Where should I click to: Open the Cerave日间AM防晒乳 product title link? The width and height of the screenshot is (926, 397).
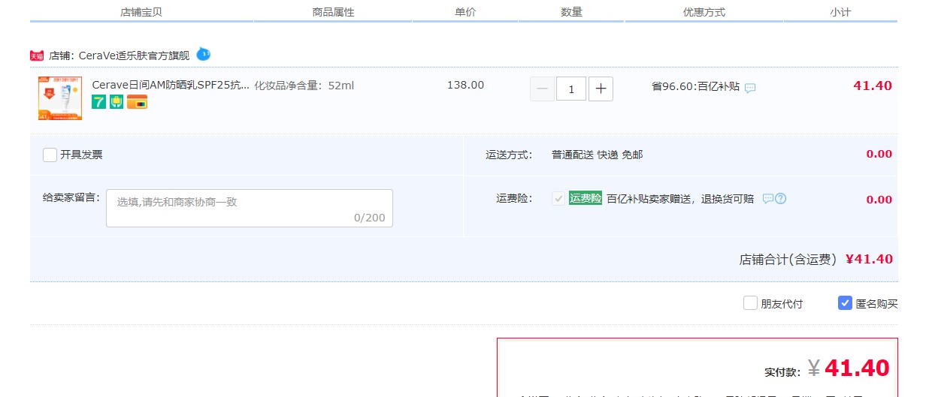point(170,85)
